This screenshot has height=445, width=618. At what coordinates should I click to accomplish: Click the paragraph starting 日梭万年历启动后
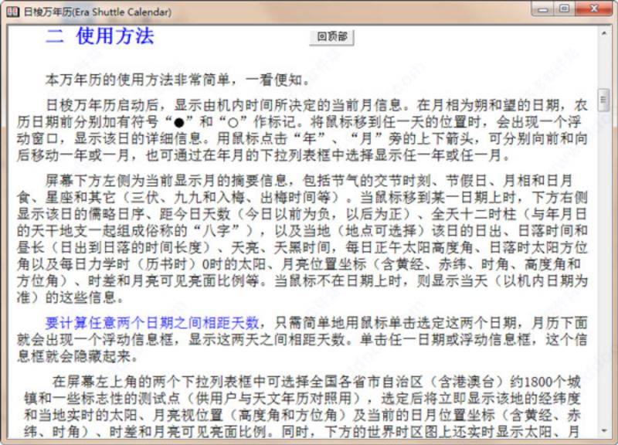click(x=302, y=130)
